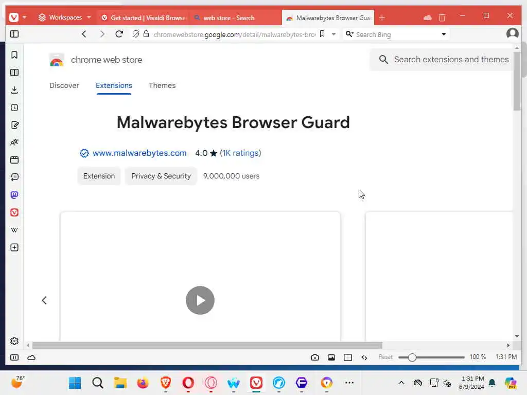Viewport: 527px width, 395px height.
Task: Change search engine via magnifier icon
Action: point(349,34)
